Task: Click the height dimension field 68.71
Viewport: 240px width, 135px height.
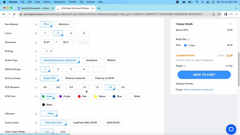Action: tap(66, 42)
